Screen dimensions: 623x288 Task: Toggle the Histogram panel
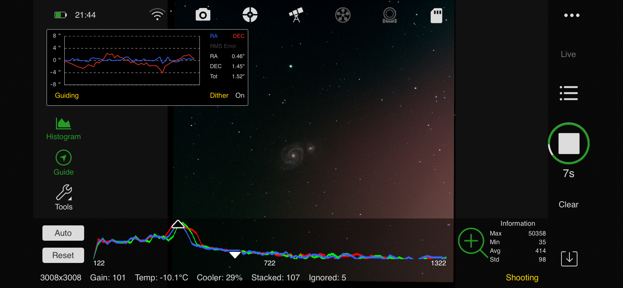(x=64, y=129)
